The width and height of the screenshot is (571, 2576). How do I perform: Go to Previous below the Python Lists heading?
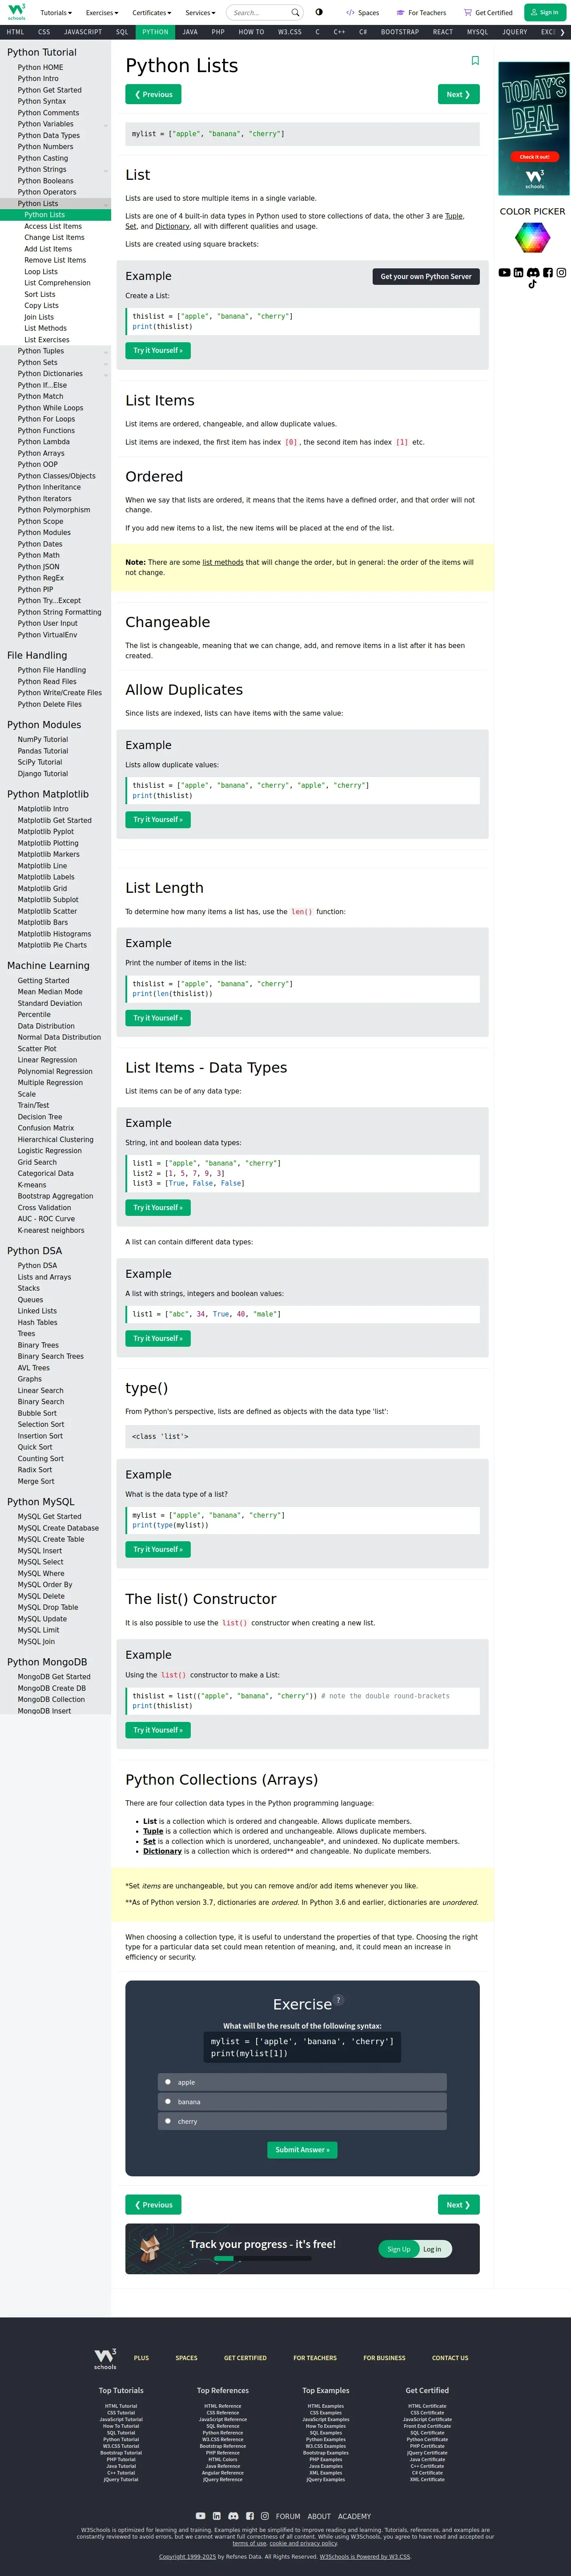pos(153,94)
